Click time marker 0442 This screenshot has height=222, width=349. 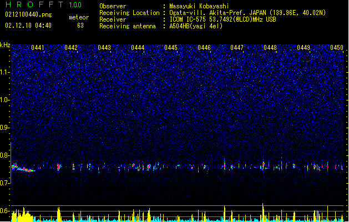pyautogui.click(x=71, y=48)
